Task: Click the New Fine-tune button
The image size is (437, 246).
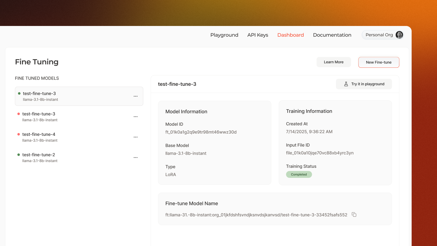Action: click(x=379, y=62)
